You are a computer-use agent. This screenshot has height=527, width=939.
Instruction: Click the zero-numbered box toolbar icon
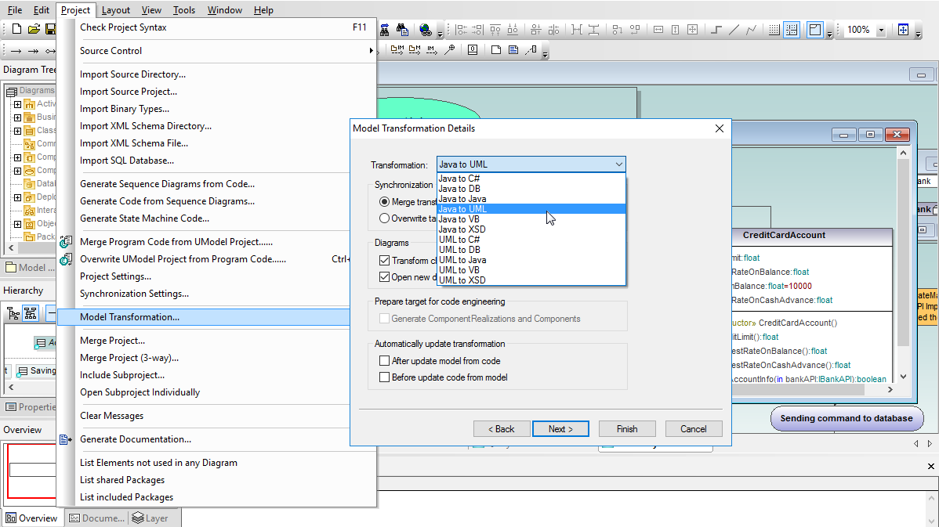pos(473,49)
